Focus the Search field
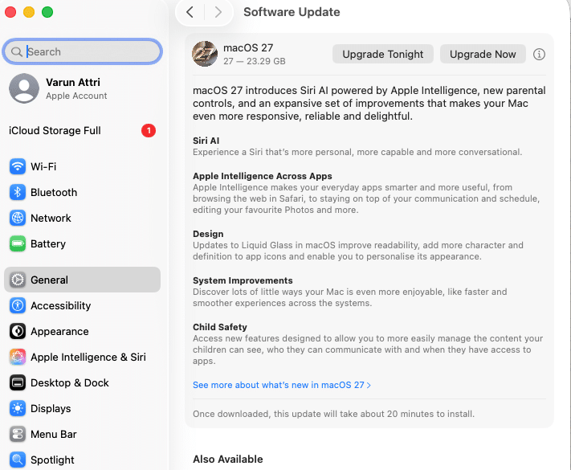The image size is (571, 470). 82,51
